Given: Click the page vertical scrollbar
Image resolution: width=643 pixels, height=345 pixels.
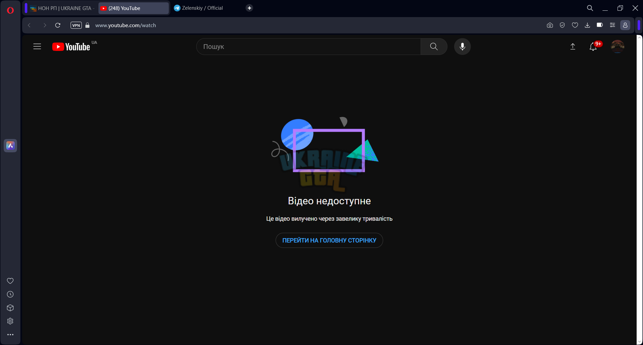Looking at the screenshot, I should (639, 190).
